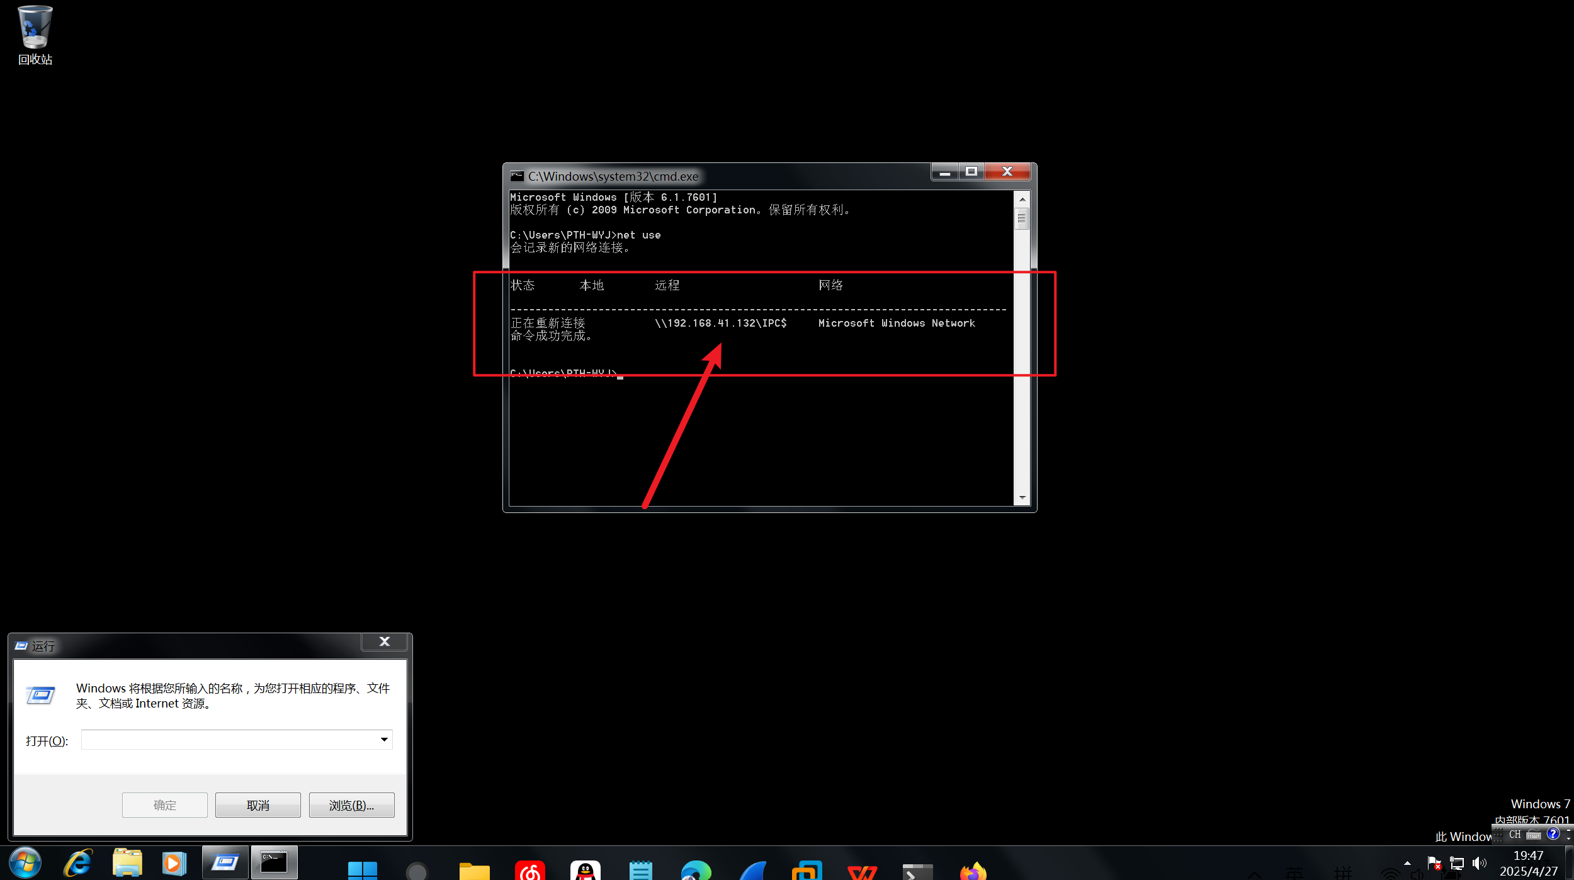This screenshot has width=1574, height=880.
Task: Open the taskbar clock showing 19:47
Action: click(x=1528, y=863)
